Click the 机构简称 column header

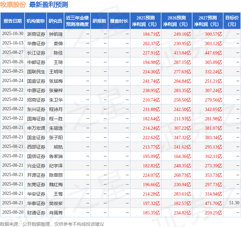tap(36, 21)
